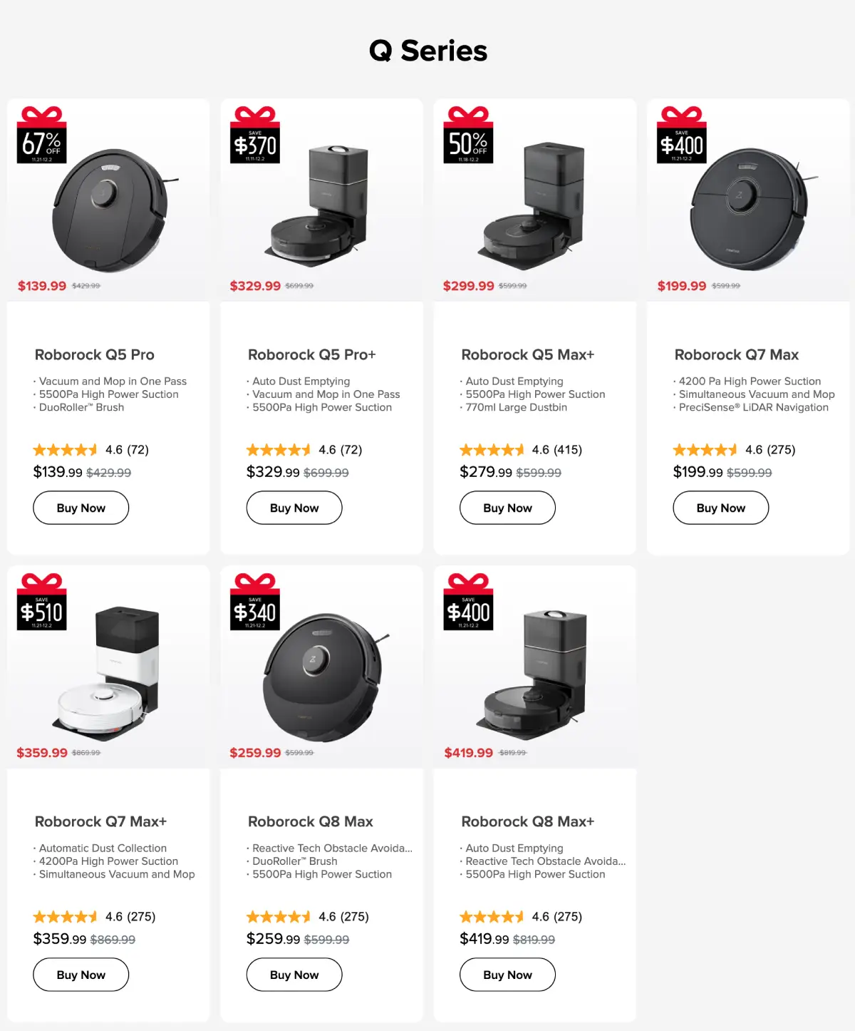Click the Save $340 gift badge
Screen dimensions: 855x1031
click(255, 602)
